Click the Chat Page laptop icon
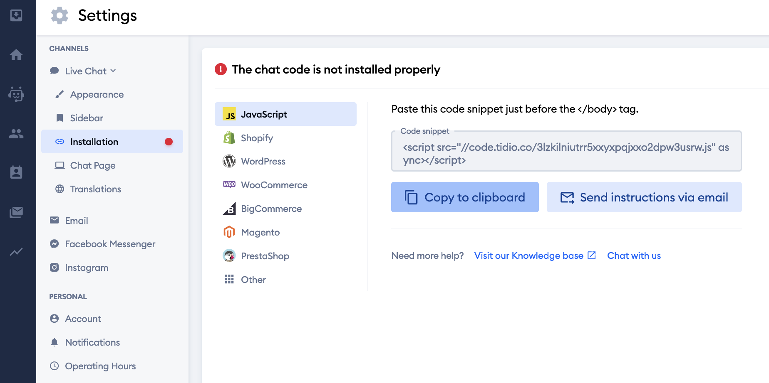 tap(60, 165)
